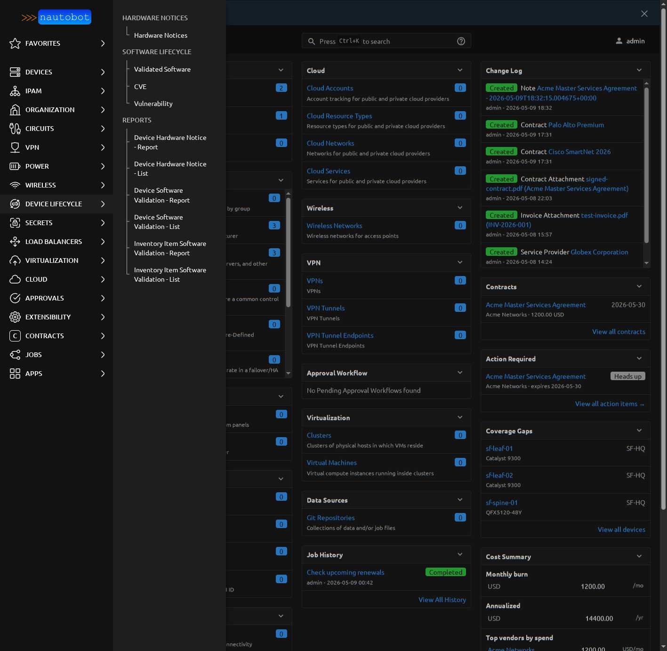
Task: Click View all action items link
Action: [x=610, y=404]
